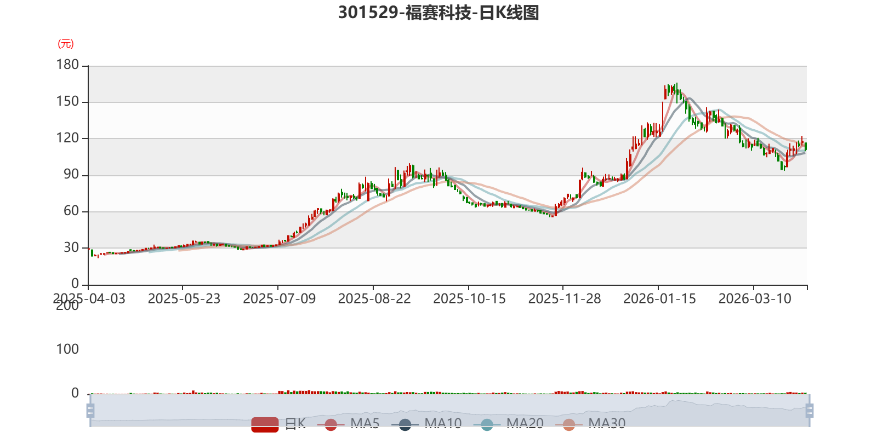This screenshot has height=438, width=877.
Task: Click the 150 price axis label
Action: coord(68,102)
